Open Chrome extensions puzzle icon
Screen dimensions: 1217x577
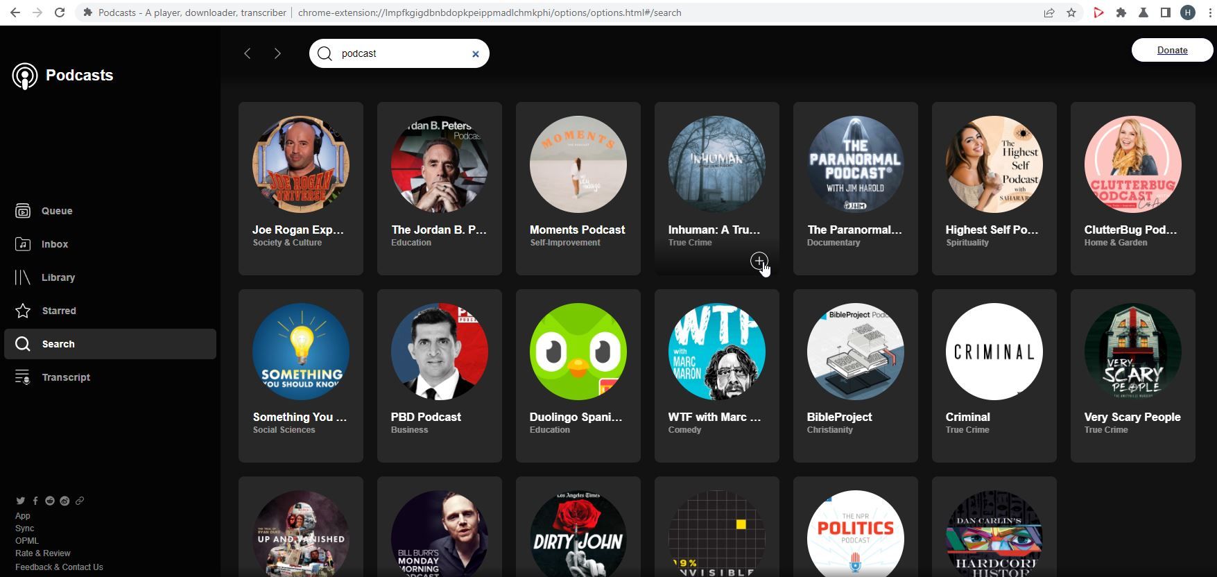click(1121, 12)
